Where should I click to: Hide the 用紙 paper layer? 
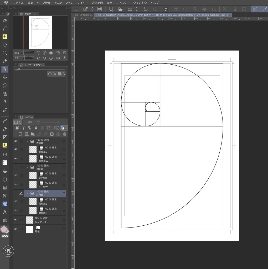(16, 229)
